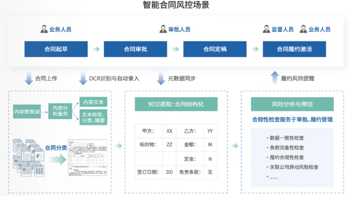The height and width of the screenshot is (197, 350).
Task: Click the DD value cell
Action: coord(169,172)
